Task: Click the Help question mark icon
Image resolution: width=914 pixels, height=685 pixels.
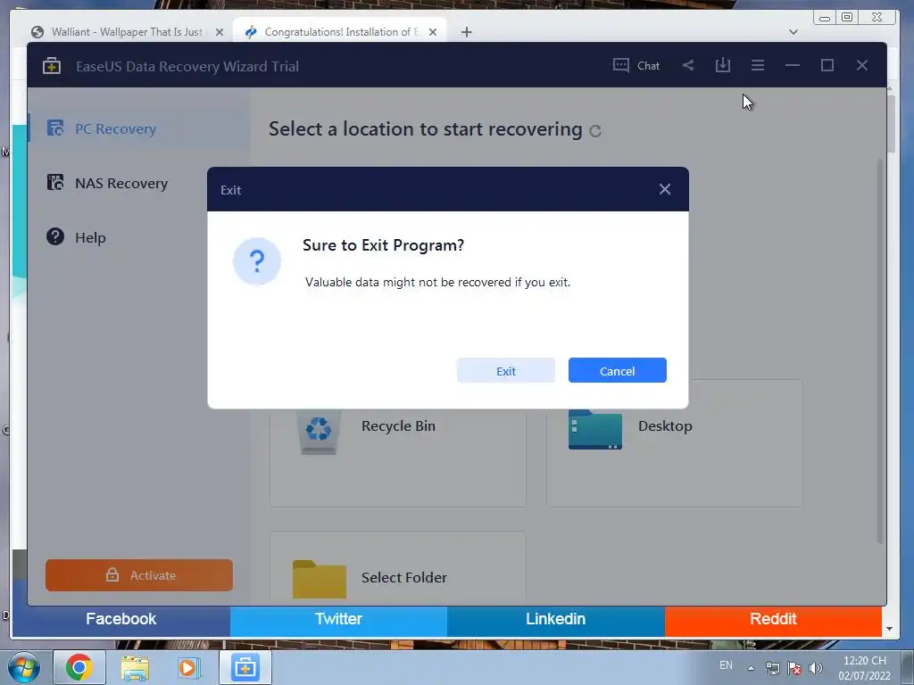Action: click(x=55, y=236)
